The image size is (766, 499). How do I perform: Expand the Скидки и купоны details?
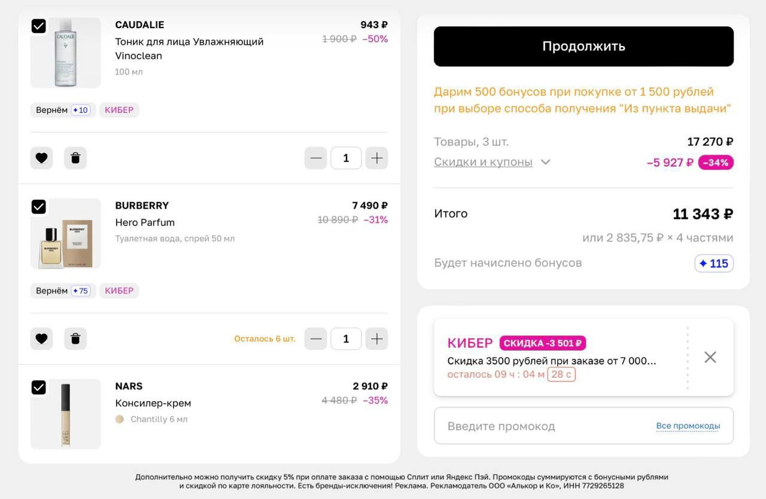[x=545, y=162]
